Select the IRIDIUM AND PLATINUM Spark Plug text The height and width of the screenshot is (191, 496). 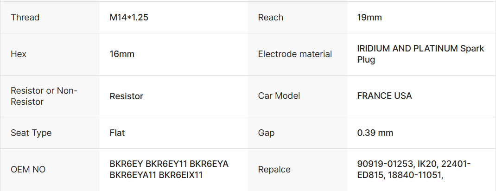420,54
